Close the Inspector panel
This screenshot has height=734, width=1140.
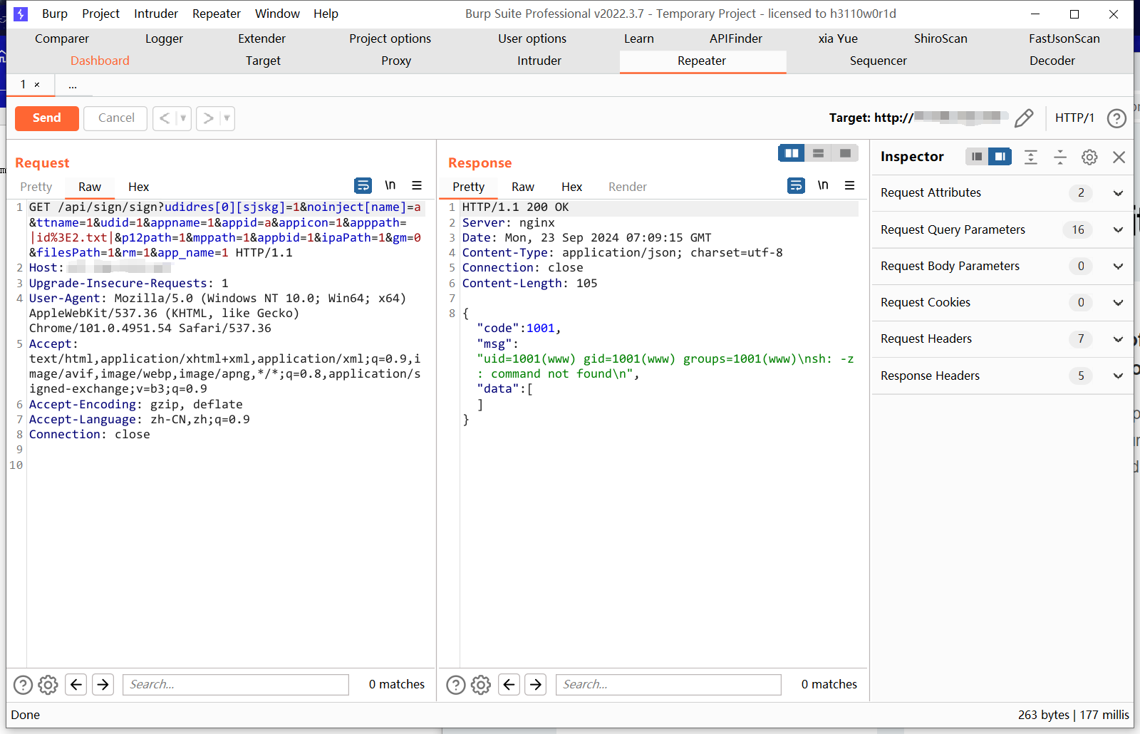(x=1119, y=157)
